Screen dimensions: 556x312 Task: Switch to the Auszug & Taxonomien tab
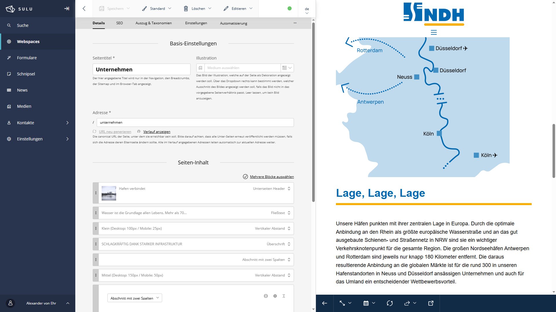(153, 23)
